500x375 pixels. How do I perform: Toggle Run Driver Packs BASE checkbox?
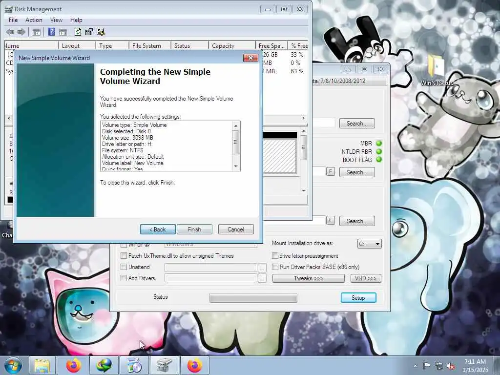pos(275,267)
